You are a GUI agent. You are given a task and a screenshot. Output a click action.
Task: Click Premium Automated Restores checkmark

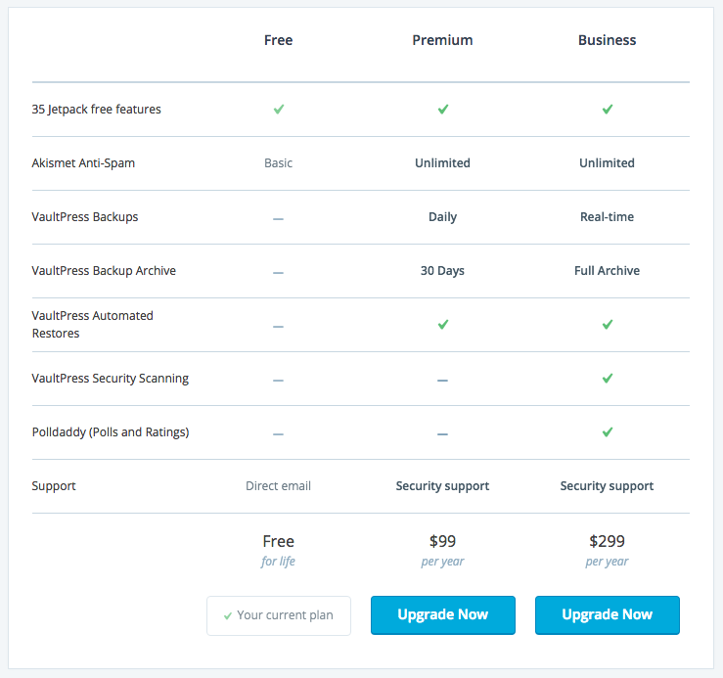(x=442, y=325)
